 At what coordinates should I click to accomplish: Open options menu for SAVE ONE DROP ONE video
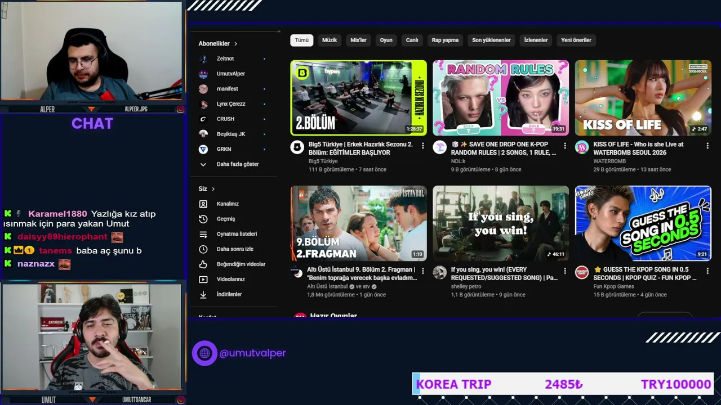pyautogui.click(x=565, y=146)
